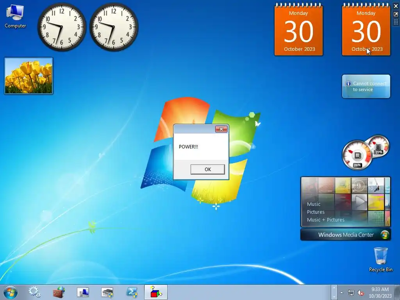Click the left calendar gadget

pyautogui.click(x=298, y=29)
